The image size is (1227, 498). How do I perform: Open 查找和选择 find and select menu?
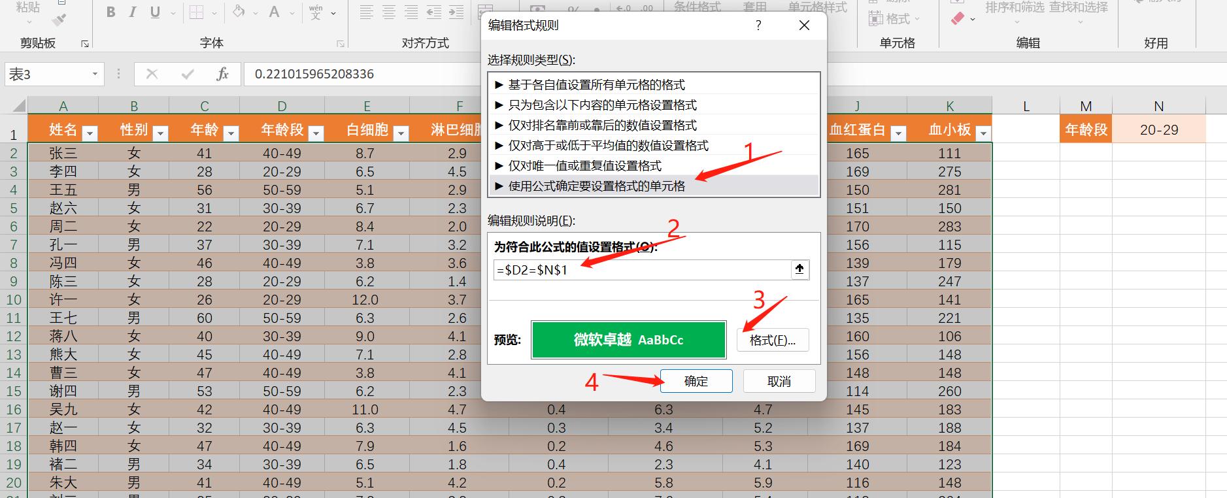[1079, 8]
